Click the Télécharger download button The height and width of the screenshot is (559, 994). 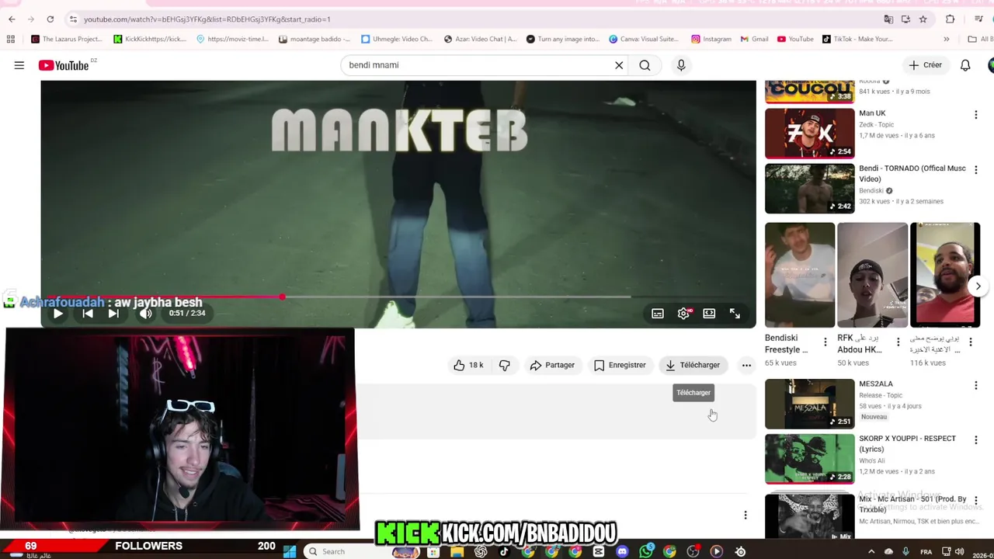tap(693, 365)
